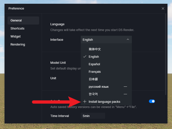Choose русский язык language entry

[99, 87]
